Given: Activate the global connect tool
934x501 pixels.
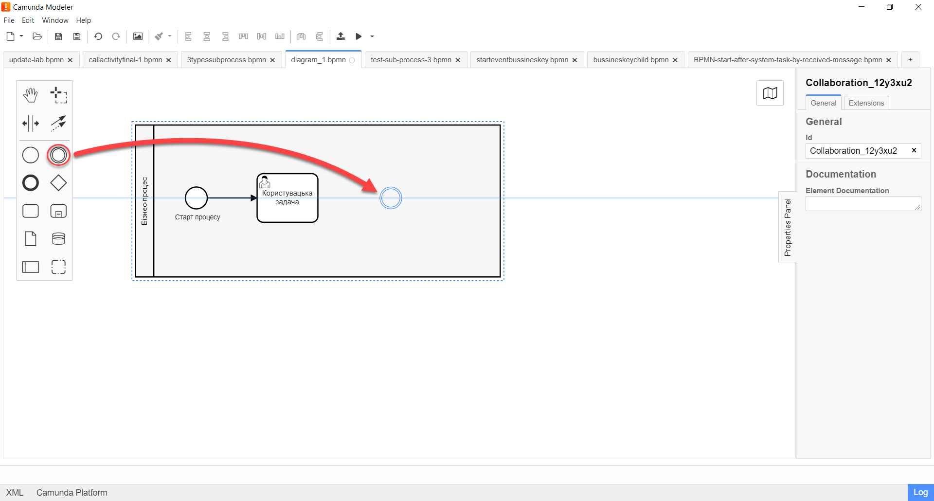Looking at the screenshot, I should pos(58,124).
